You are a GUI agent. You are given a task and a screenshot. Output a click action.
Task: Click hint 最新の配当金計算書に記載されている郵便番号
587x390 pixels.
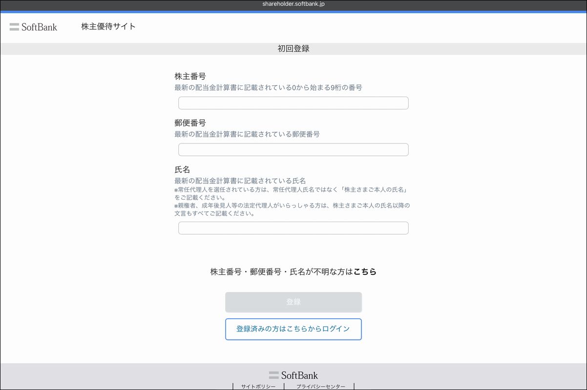pos(247,134)
